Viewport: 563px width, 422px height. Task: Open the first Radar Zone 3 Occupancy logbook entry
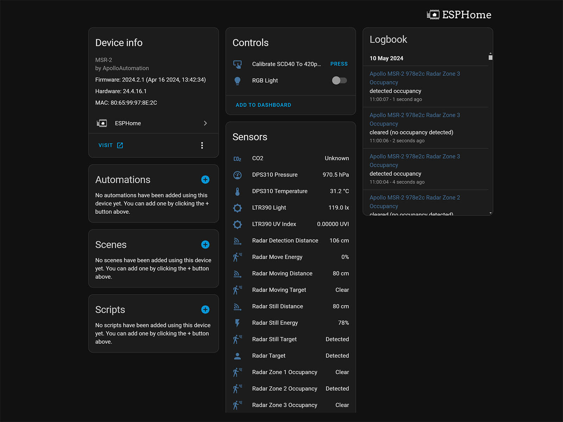[x=415, y=78]
